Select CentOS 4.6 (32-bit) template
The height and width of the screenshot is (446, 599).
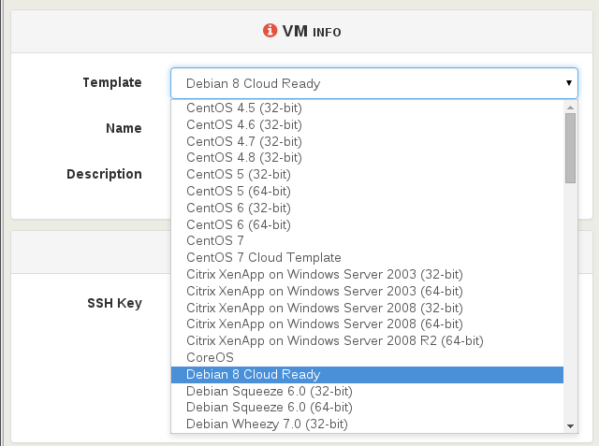(367, 124)
